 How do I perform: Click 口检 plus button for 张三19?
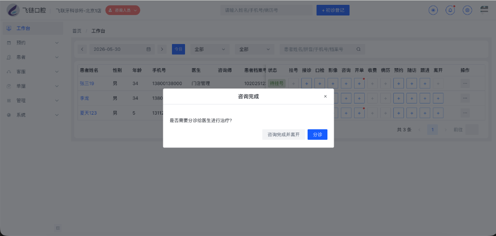tap(320, 83)
